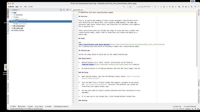Click the LF line separator status item
Screen dimensions: 200x112
coord(177,109)
